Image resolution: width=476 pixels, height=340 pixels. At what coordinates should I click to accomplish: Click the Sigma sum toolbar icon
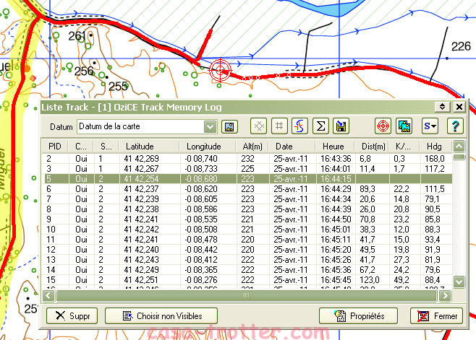[x=320, y=126]
